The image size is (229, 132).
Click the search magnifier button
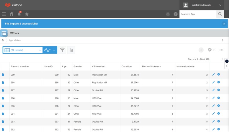pos(220,14)
